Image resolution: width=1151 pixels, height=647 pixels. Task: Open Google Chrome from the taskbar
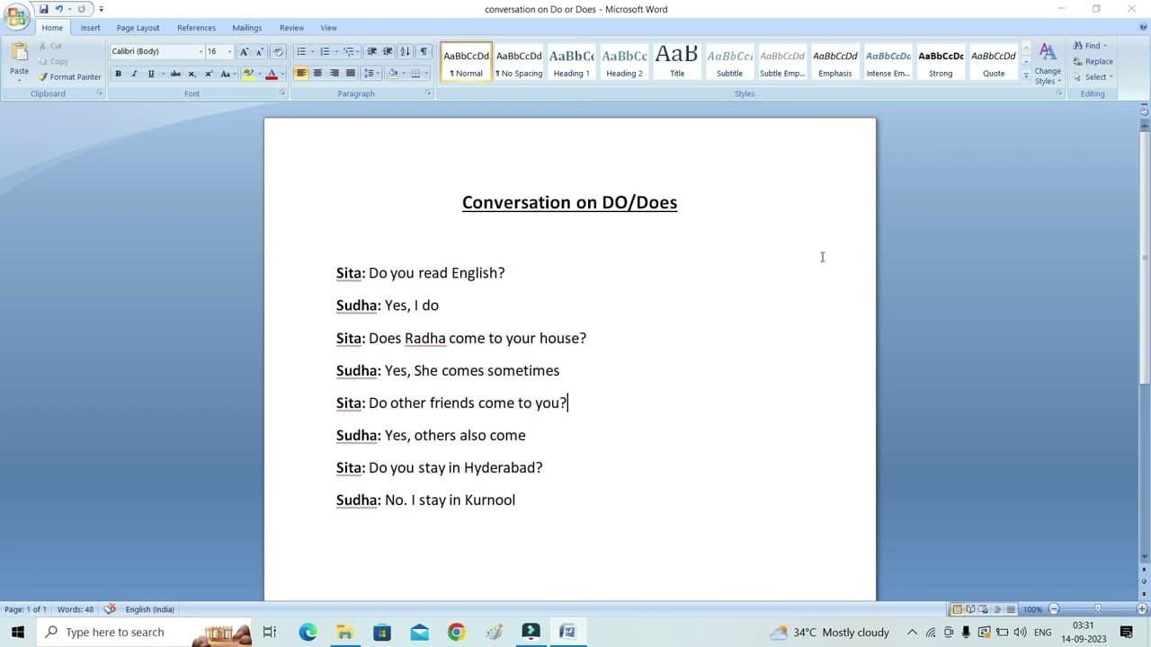456,633
